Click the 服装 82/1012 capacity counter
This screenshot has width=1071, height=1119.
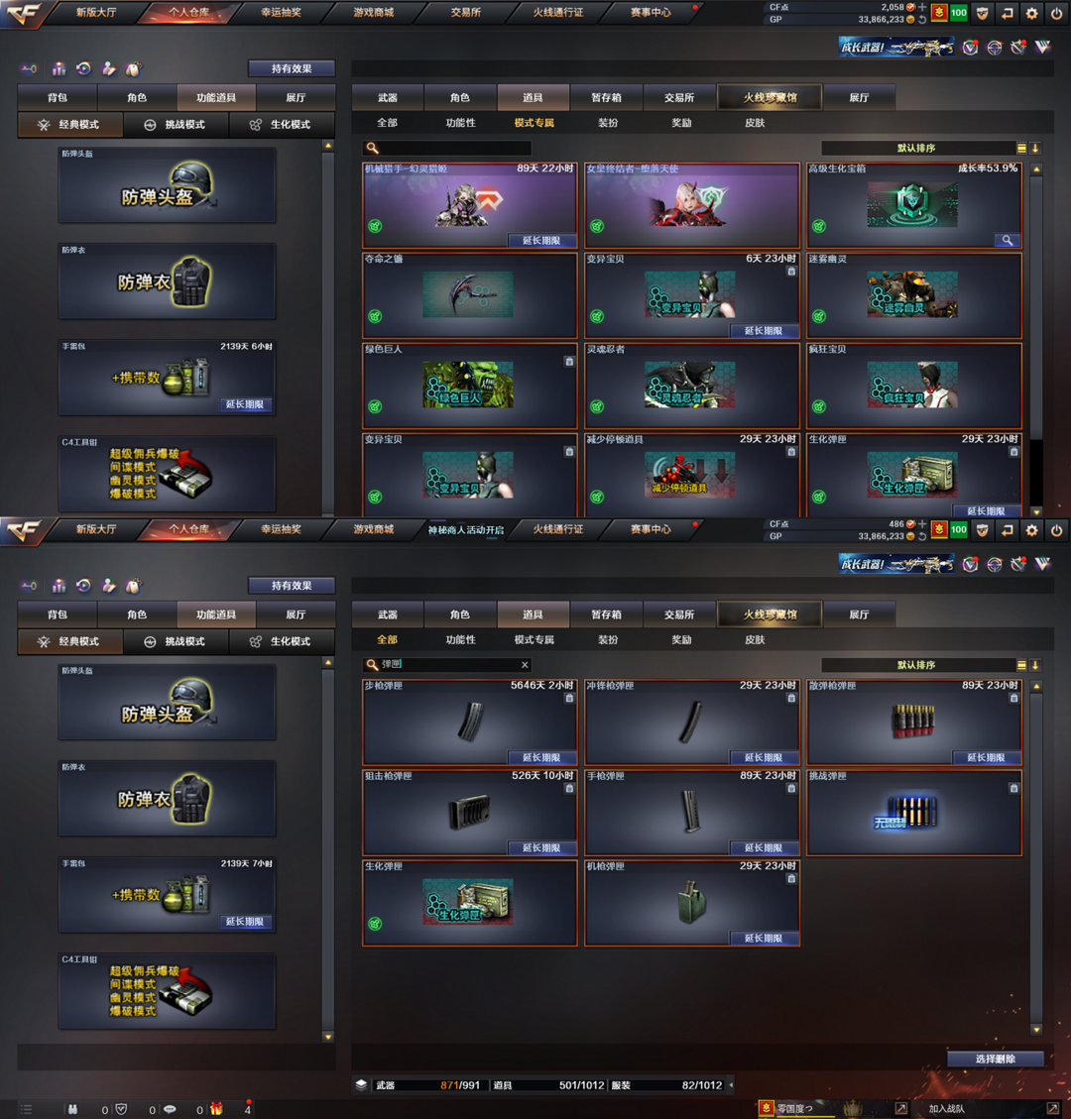tap(666, 1084)
